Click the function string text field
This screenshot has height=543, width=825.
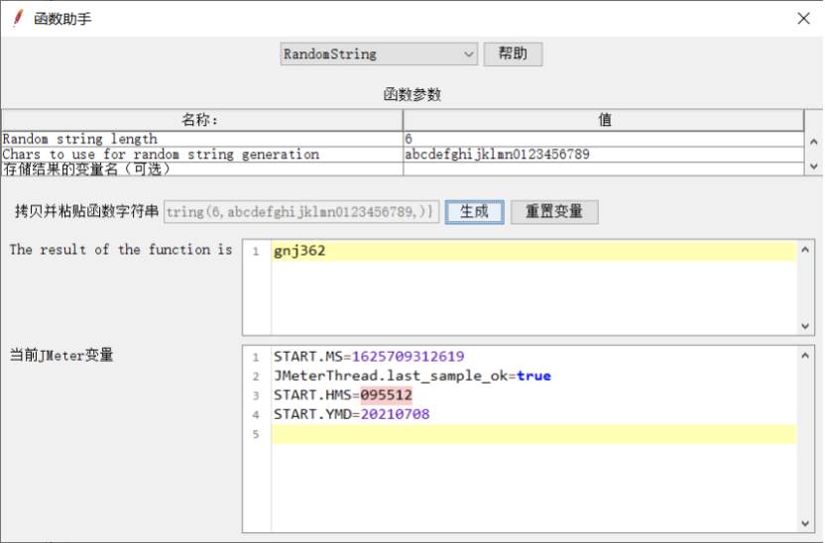pos(301,212)
